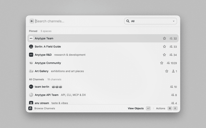Toggle star on Berlin: A Field Guide
The height and width of the screenshot is (128, 206).
pos(164,46)
